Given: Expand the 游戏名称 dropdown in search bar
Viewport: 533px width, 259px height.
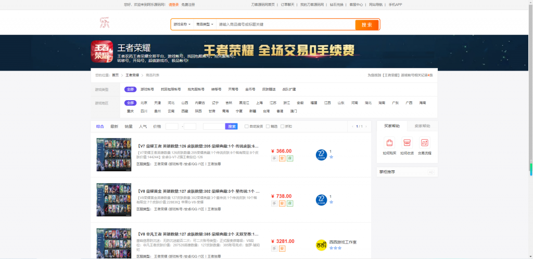Looking at the screenshot, I should (x=182, y=24).
